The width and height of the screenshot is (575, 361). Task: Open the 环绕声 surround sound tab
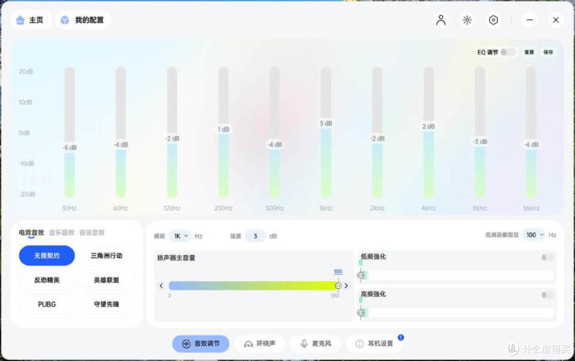point(260,344)
